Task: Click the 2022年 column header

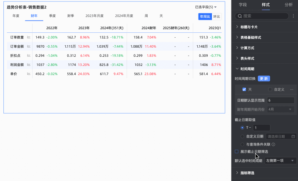Action: [x=52, y=28]
